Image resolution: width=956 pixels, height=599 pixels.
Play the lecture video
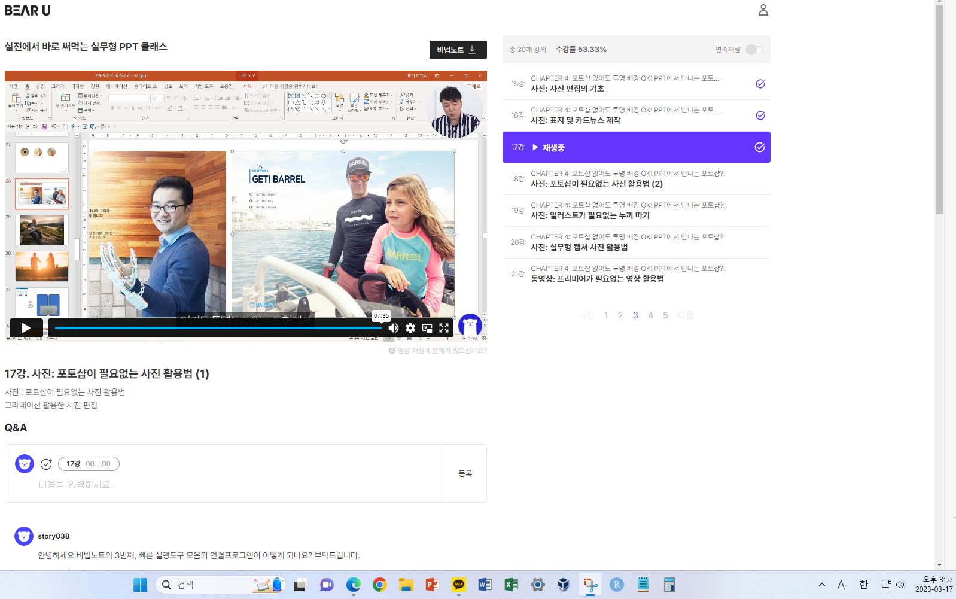(26, 328)
